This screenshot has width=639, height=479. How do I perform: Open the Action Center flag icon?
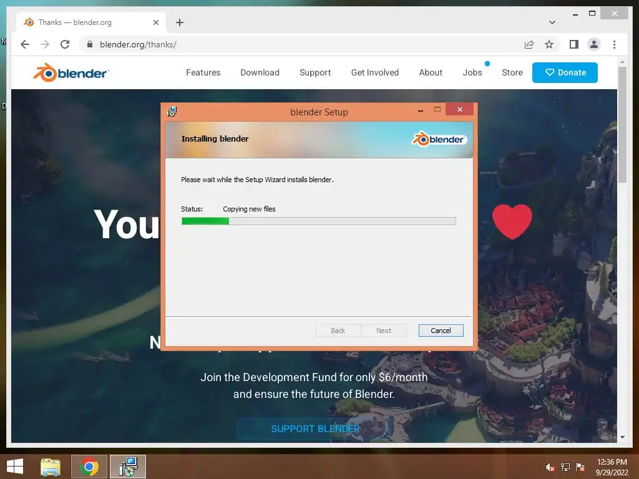pyautogui.click(x=580, y=467)
